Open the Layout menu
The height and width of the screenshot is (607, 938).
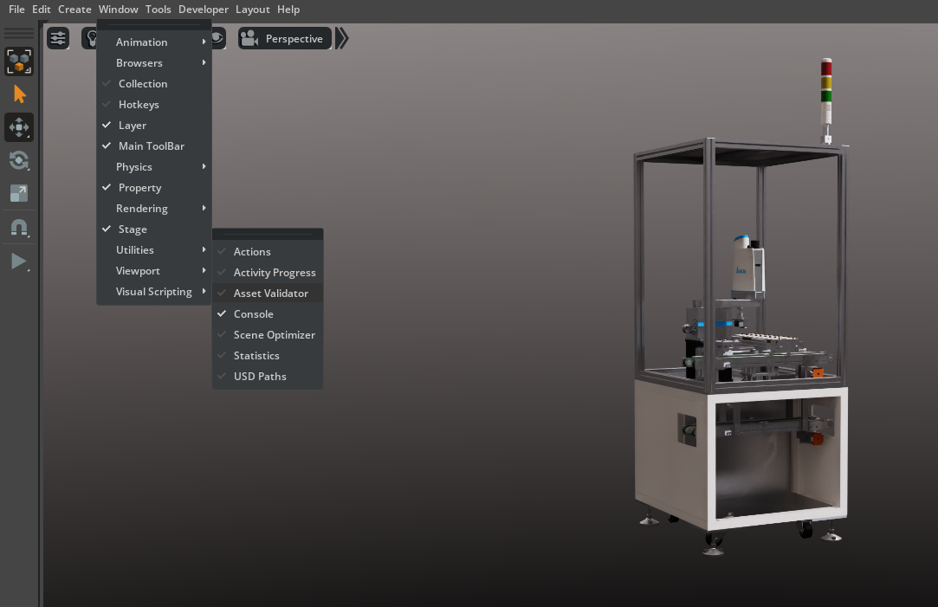253,10
